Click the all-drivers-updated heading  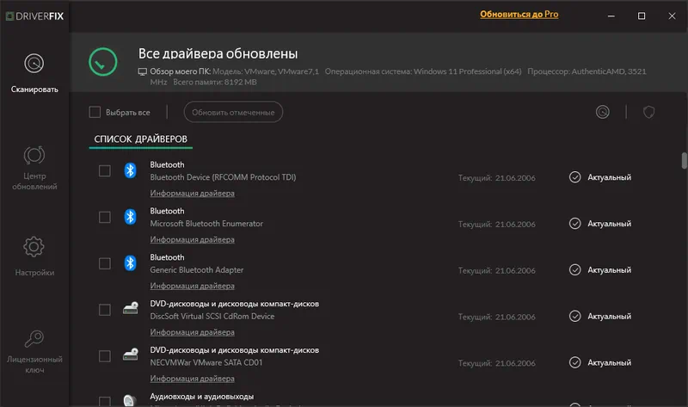[218, 53]
